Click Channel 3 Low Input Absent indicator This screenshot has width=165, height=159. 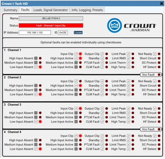point(40,122)
